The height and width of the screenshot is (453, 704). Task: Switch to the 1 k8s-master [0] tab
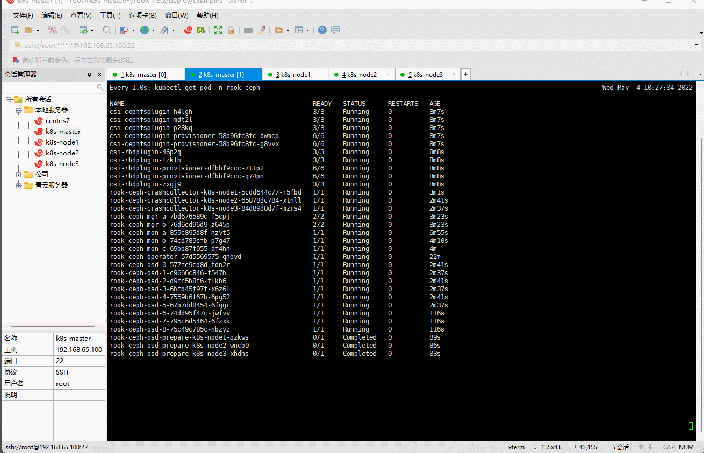146,75
